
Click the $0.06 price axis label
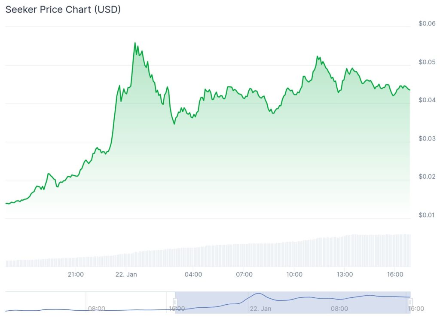pos(427,24)
